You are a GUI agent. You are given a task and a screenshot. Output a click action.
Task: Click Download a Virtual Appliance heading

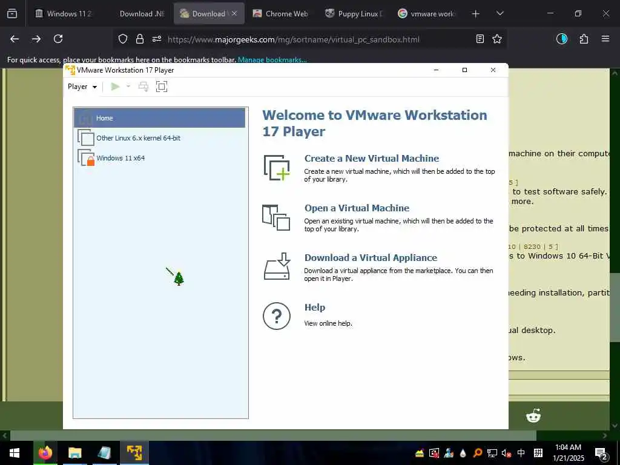click(371, 258)
